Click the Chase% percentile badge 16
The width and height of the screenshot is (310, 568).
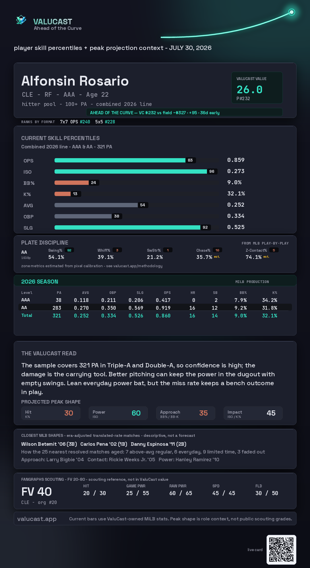tap(217, 250)
